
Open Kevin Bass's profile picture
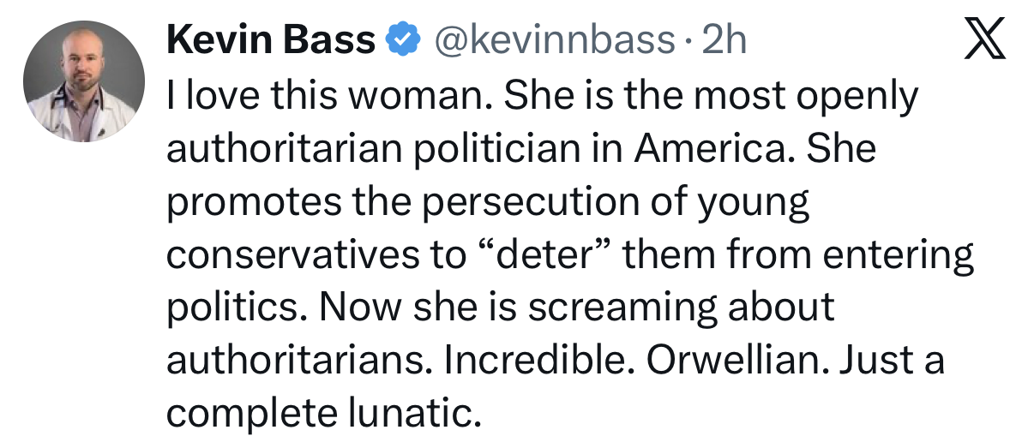coord(84,81)
